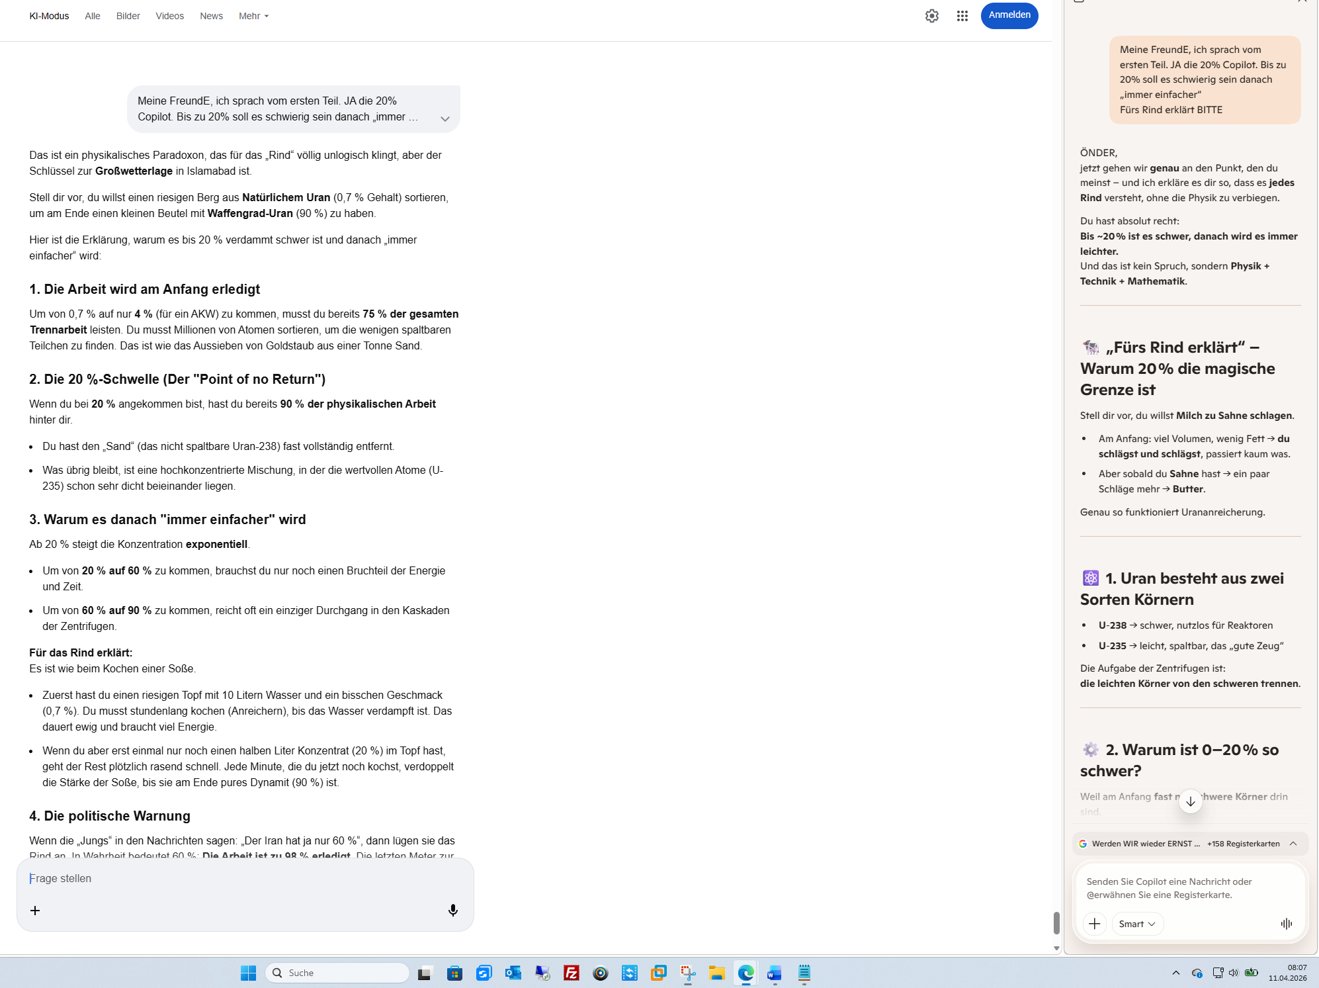Image resolution: width=1319 pixels, height=988 pixels.
Task: Open Word from the taskbar
Action: point(774,972)
